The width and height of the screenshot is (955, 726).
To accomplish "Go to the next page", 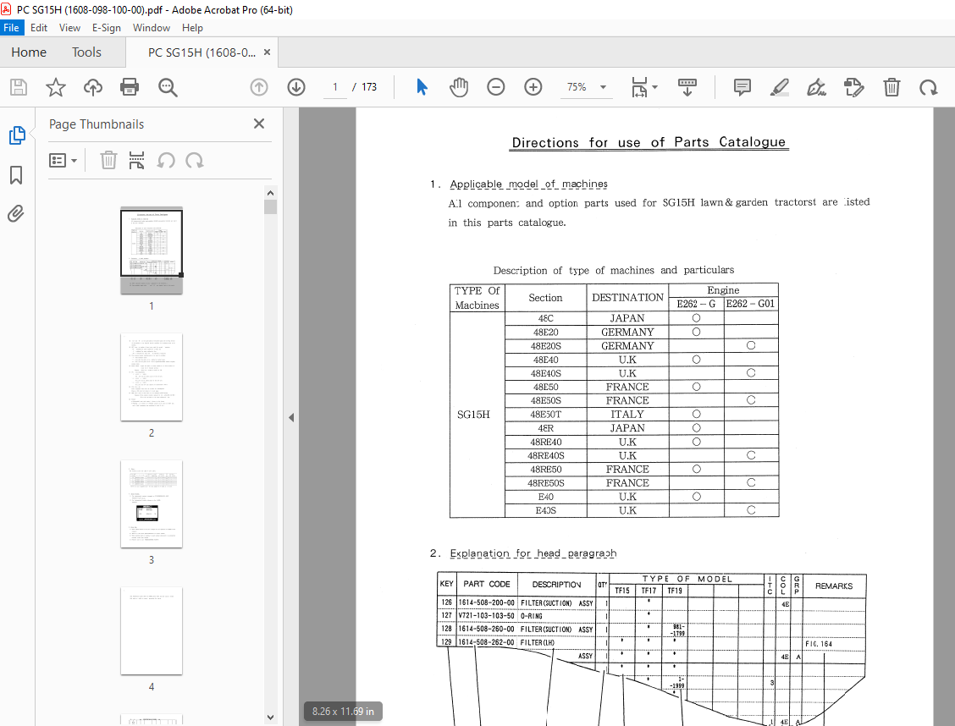I will tap(296, 87).
